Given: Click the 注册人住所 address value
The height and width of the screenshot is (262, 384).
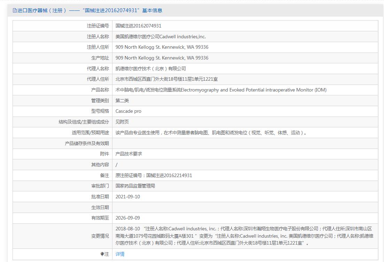Looking at the screenshot, I should (162, 47).
